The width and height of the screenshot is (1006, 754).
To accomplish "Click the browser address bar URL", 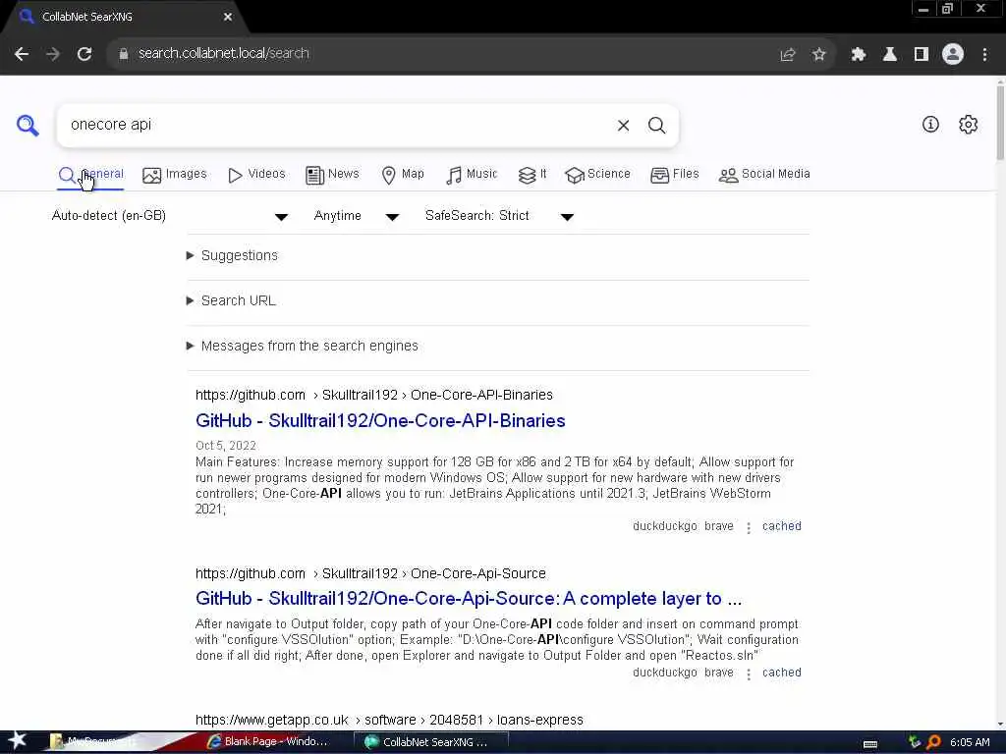I will [223, 54].
